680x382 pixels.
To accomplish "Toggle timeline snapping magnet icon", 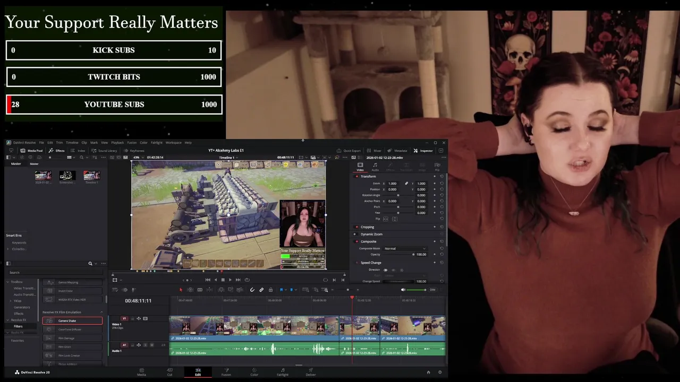I will coord(252,290).
